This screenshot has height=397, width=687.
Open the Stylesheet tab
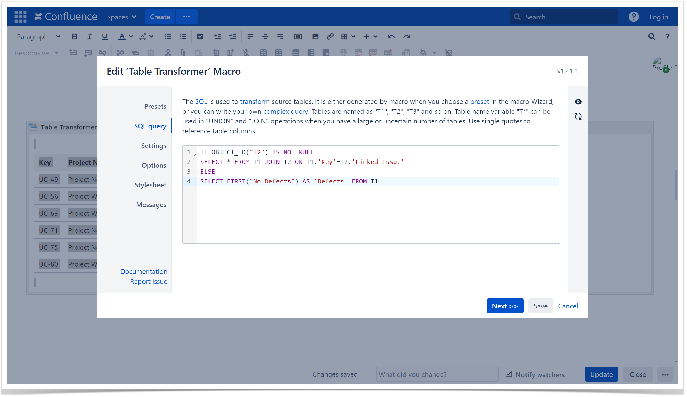[x=151, y=185]
